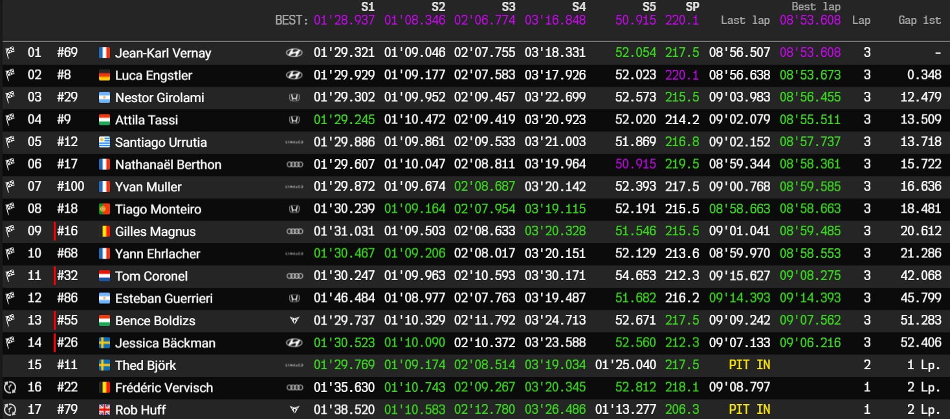Image resolution: width=950 pixels, height=419 pixels.
Task: Select the Gap 1st column header
Action: (919, 20)
